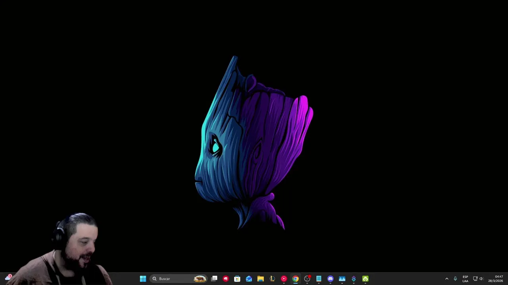Open the Notepad taskbar icon
Image resolution: width=508 pixels, height=285 pixels.
[x=319, y=279]
